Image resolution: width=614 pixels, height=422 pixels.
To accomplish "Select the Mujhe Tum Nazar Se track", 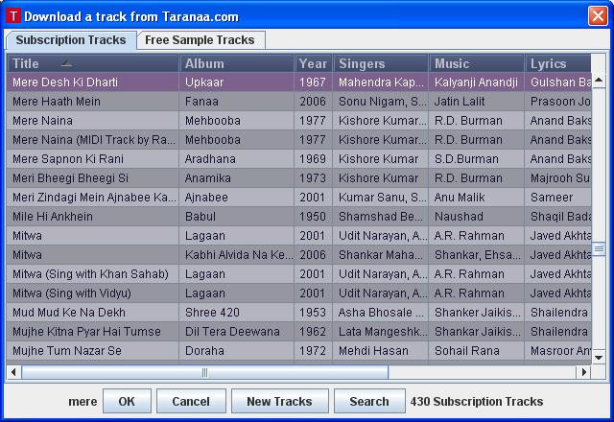I will tap(94, 351).
